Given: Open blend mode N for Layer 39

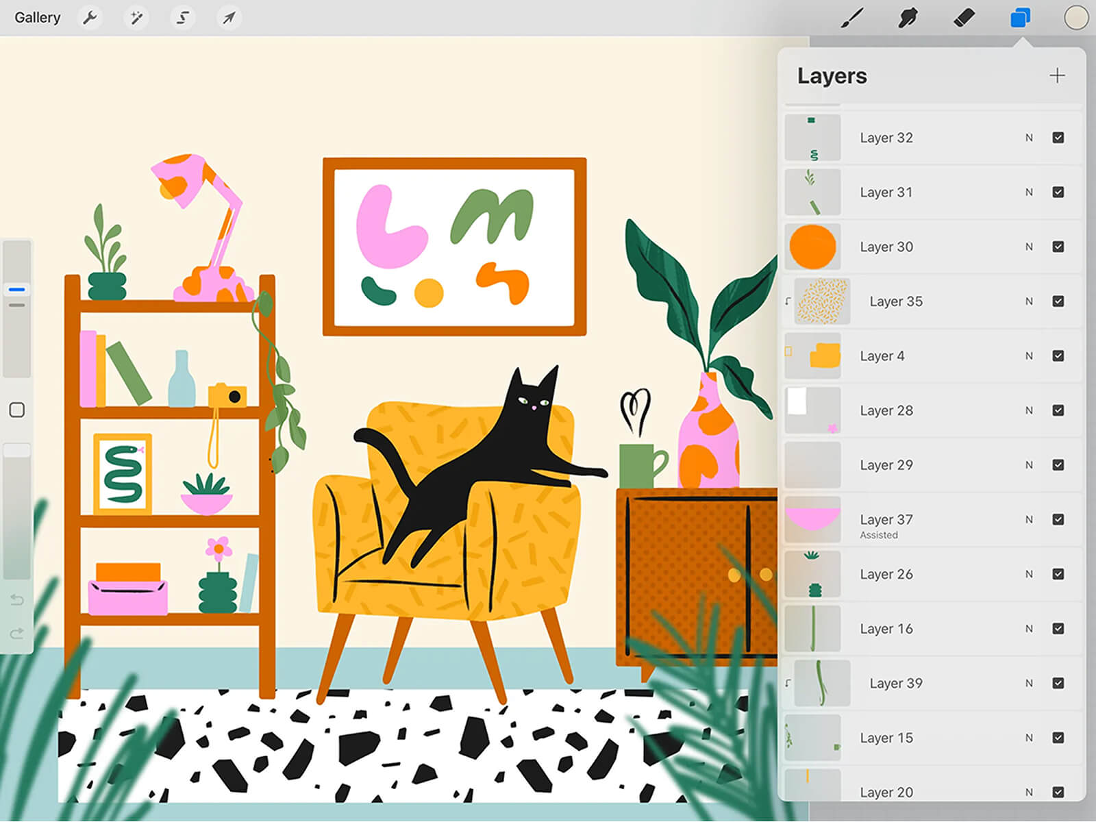Looking at the screenshot, I should 1029,684.
